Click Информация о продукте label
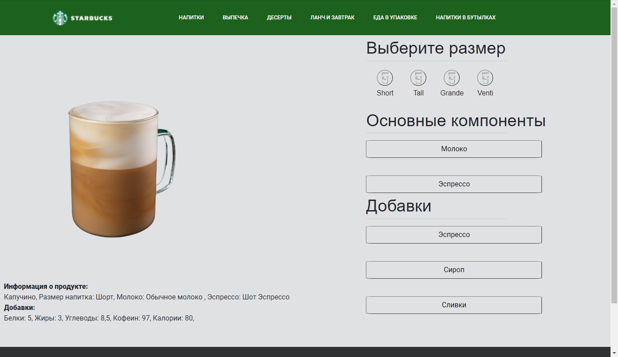This screenshot has height=357, width=618. click(46, 286)
